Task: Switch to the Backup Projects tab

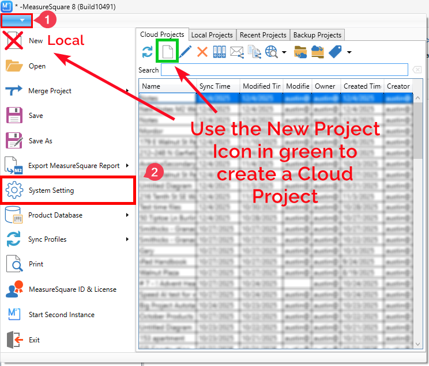Action: click(317, 35)
